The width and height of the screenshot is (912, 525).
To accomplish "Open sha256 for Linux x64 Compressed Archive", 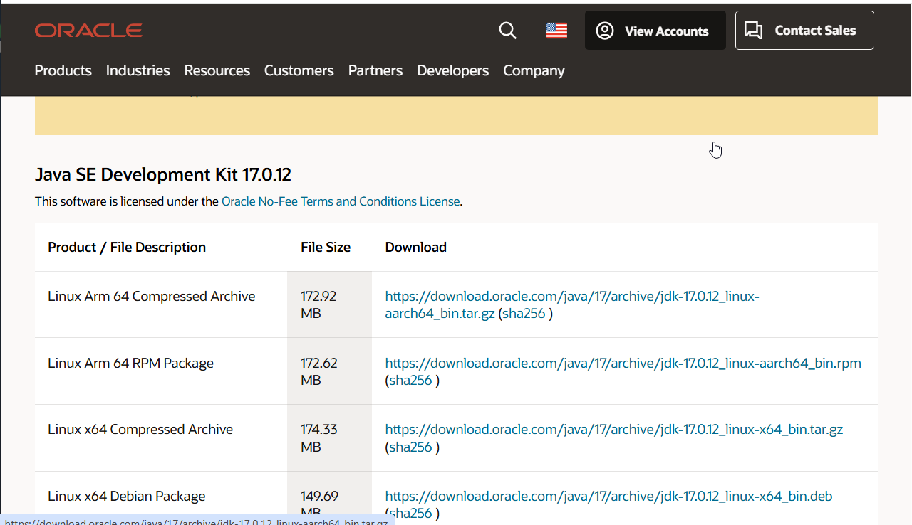I will click(410, 447).
